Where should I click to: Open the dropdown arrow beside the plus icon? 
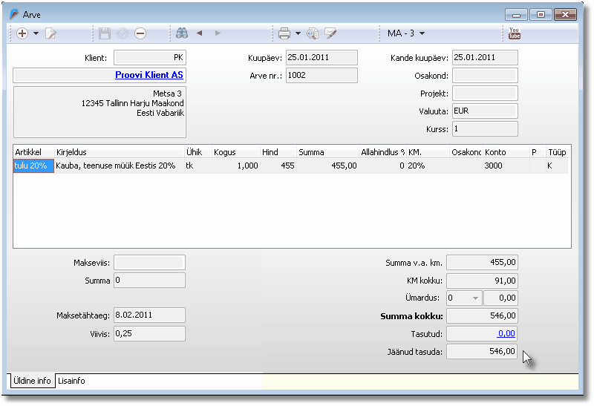36,33
